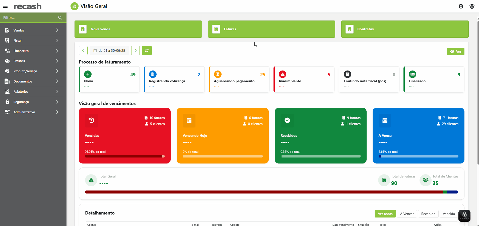Click the Novo green plus icon

88,74
